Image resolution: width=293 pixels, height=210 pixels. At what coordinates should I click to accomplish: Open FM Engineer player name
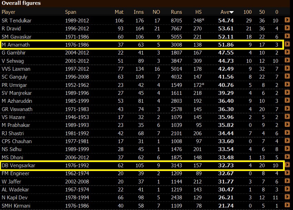(16, 173)
